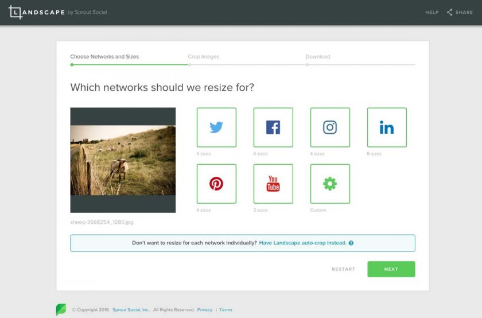The image size is (482, 318).
Task: Click the green NEXT button
Action: [391, 269]
